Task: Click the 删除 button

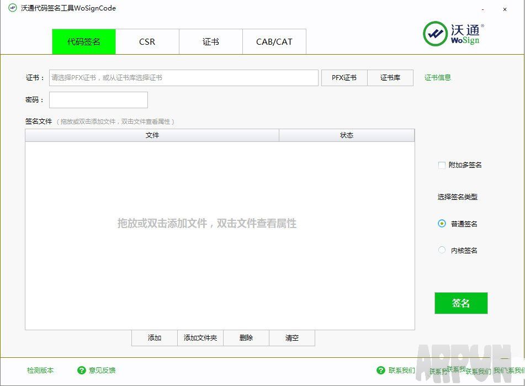Action: click(x=246, y=338)
